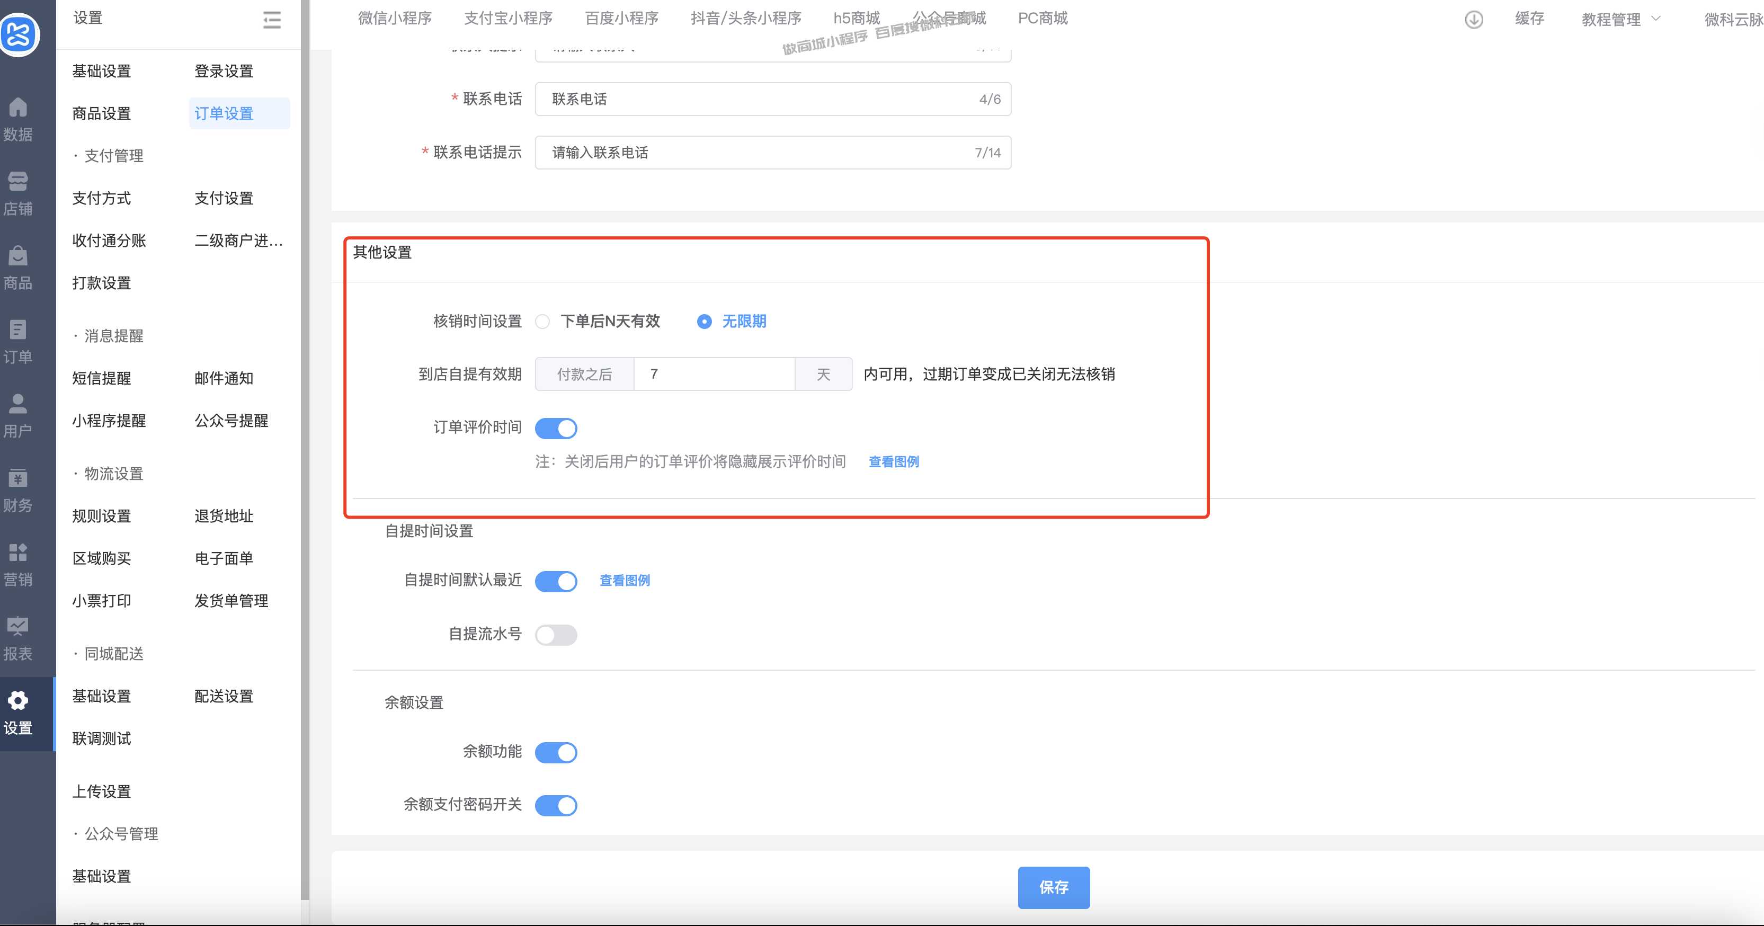Viewport: 1764px width, 926px height.
Task: Open 配送设置 menu item
Action: [224, 697]
